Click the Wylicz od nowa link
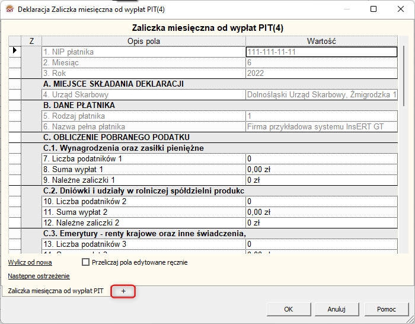 click(30, 262)
